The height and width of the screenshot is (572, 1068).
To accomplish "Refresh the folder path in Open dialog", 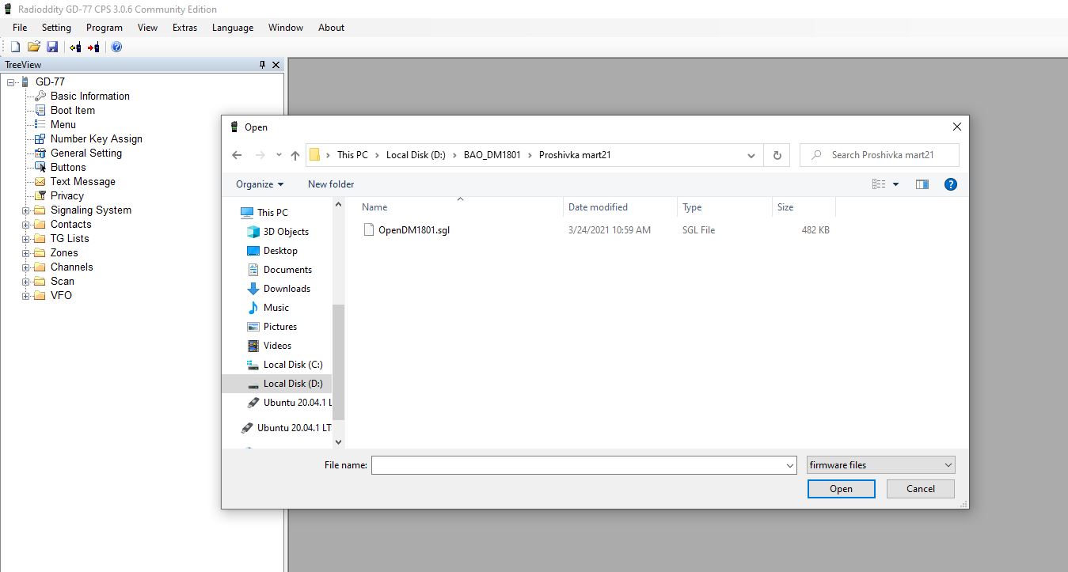I will (x=777, y=155).
